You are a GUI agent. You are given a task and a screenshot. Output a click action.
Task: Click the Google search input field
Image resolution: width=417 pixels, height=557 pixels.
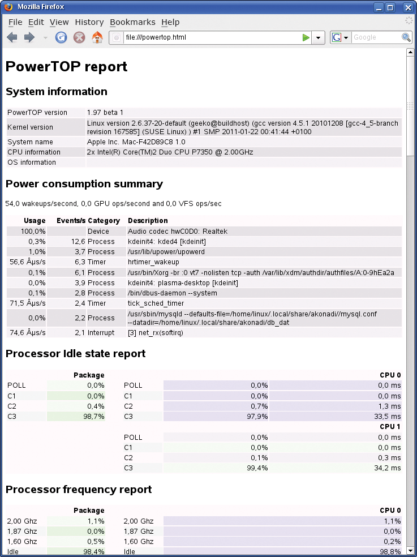click(x=376, y=38)
